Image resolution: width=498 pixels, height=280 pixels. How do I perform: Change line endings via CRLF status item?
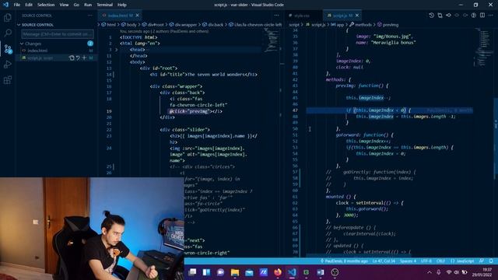pos(440,261)
